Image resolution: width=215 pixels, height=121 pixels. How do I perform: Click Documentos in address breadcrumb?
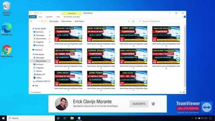pos(67,21)
